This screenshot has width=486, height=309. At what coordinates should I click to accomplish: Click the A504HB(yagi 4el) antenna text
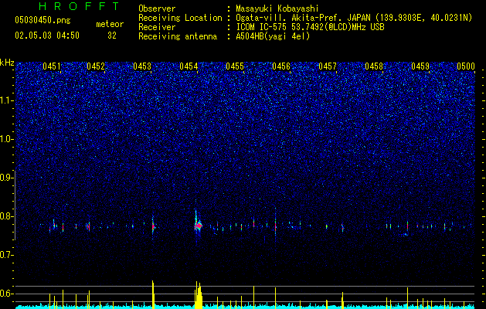point(273,36)
